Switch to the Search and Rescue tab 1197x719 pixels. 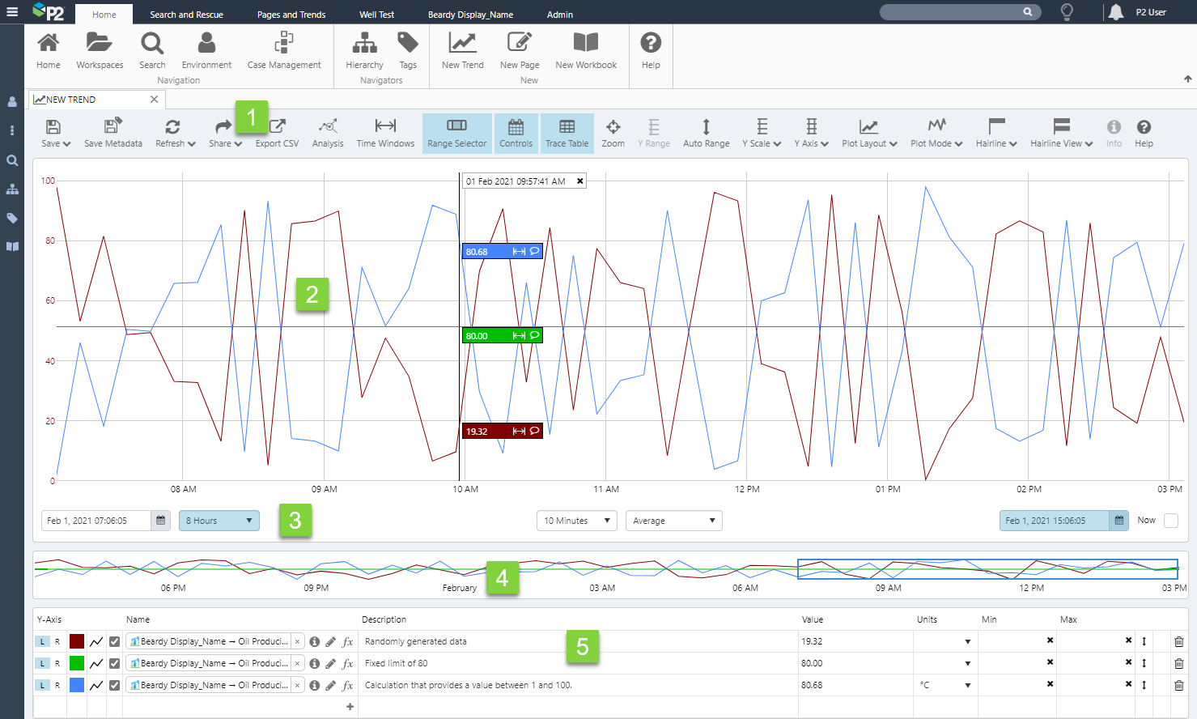[186, 15]
